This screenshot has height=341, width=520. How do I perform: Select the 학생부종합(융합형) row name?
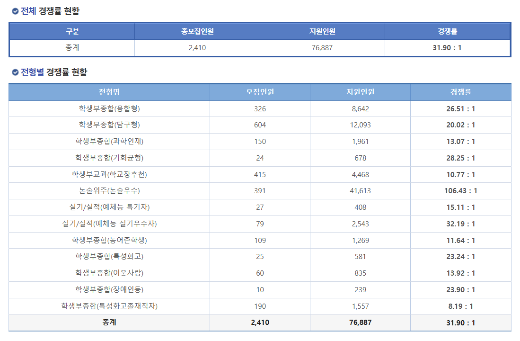tap(109, 108)
